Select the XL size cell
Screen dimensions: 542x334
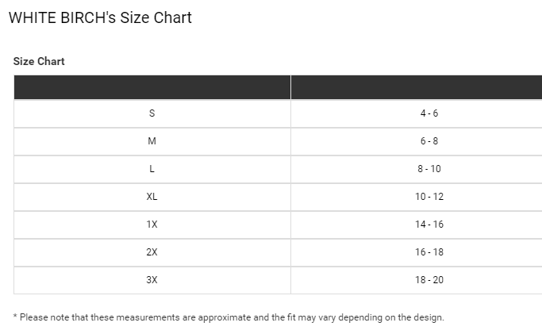152,197
